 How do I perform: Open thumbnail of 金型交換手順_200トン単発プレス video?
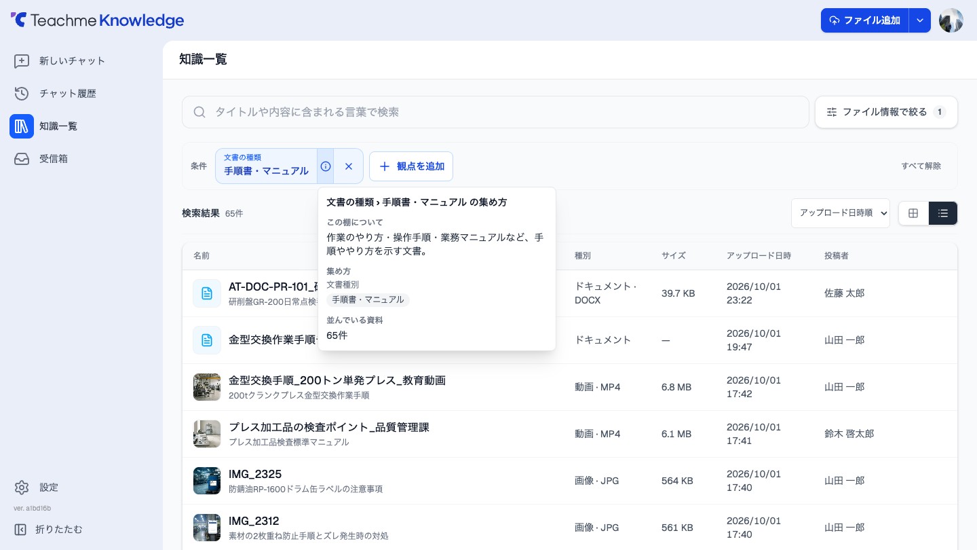207,387
